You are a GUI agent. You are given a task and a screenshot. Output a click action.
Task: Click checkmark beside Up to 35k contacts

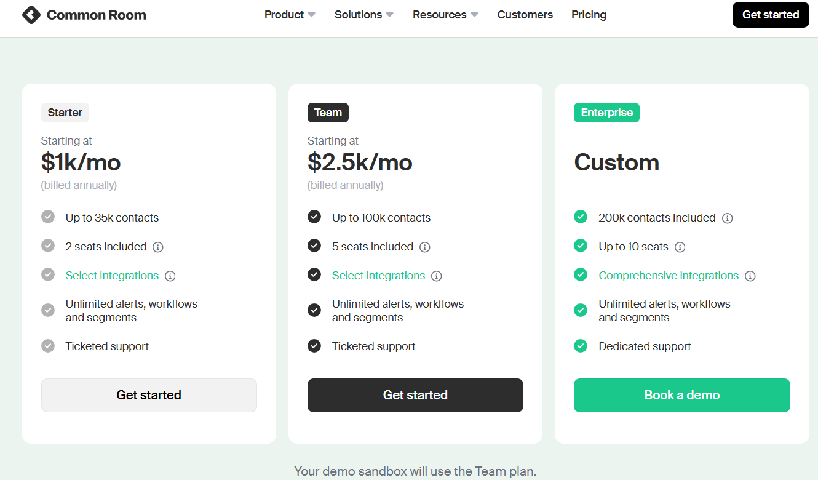tap(48, 217)
